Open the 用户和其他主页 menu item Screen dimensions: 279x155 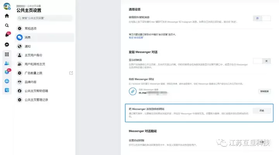pyautogui.click(x=45, y=64)
